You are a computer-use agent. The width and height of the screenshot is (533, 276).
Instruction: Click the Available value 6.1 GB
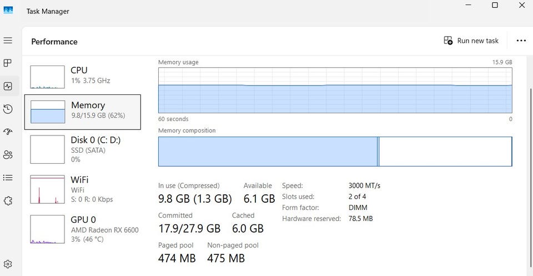pyautogui.click(x=259, y=199)
